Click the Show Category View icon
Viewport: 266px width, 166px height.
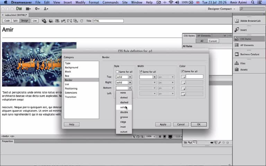[185, 142]
